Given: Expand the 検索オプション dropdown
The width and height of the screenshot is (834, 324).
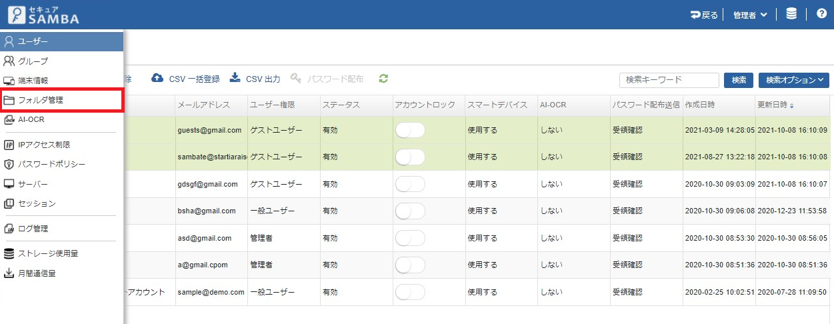Looking at the screenshot, I should click(x=793, y=80).
